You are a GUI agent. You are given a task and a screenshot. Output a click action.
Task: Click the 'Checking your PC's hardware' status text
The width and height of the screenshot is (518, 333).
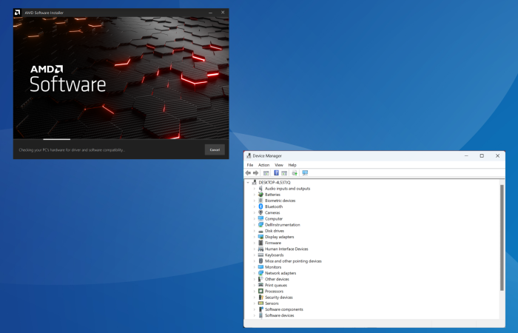point(72,150)
